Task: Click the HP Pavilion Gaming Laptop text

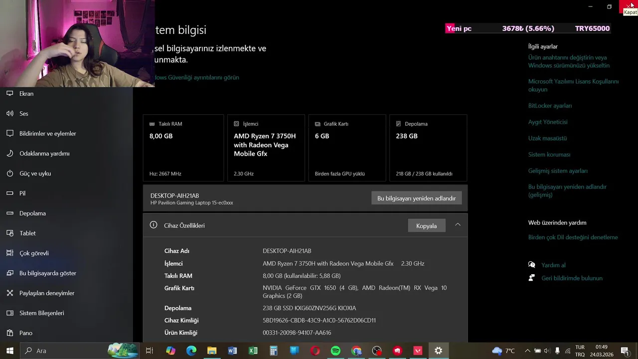Action: click(x=191, y=203)
